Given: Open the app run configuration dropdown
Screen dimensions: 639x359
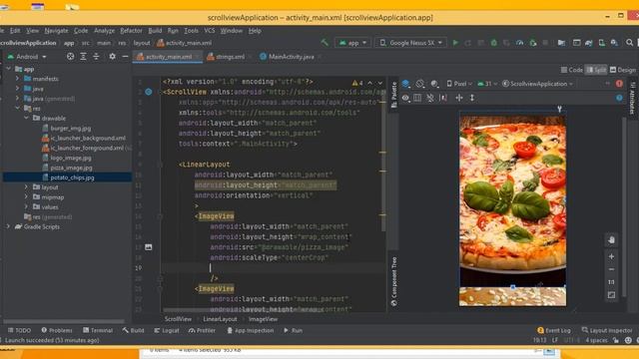Looking at the screenshot, I should pyautogui.click(x=352, y=42).
